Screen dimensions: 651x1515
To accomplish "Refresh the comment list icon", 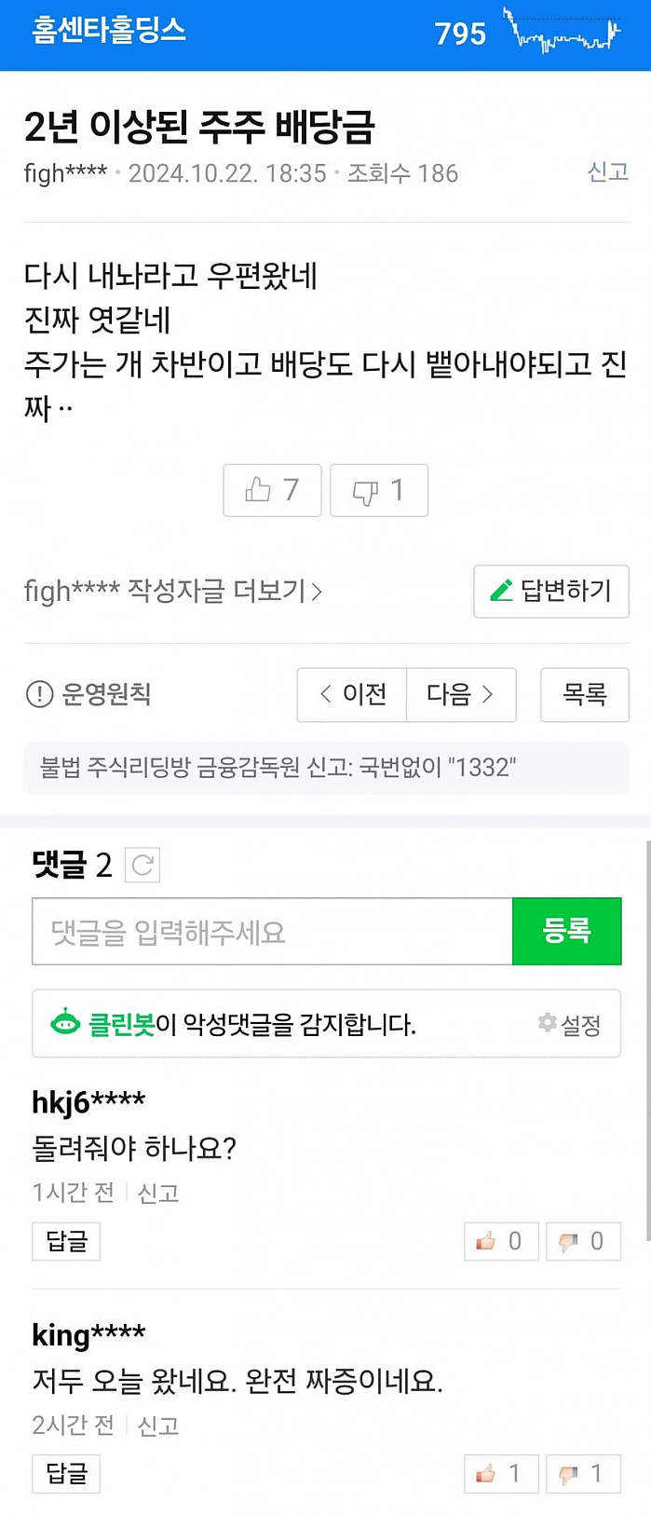I will pyautogui.click(x=142, y=864).
